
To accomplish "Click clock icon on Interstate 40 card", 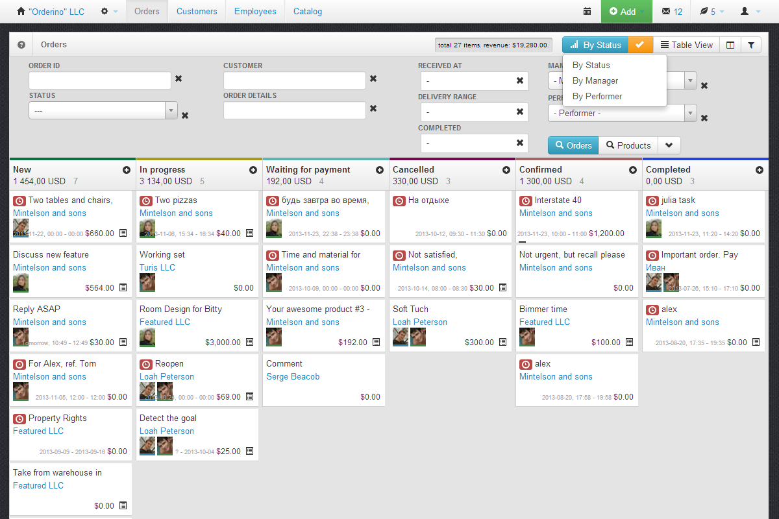I will (525, 201).
